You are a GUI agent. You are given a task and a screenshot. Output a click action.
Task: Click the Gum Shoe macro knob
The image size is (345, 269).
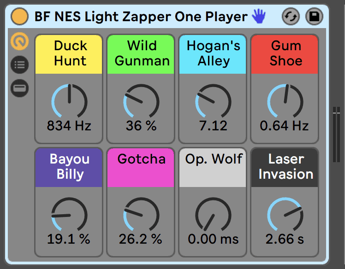pyautogui.click(x=285, y=101)
